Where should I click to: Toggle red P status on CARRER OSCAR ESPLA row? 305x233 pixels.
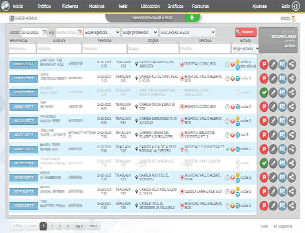(x=264, y=107)
